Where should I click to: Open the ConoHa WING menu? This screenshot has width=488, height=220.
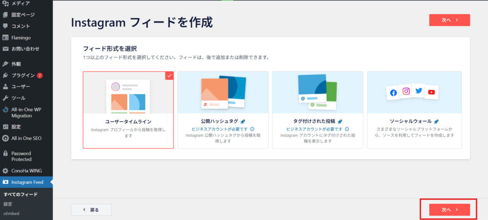pyautogui.click(x=27, y=171)
